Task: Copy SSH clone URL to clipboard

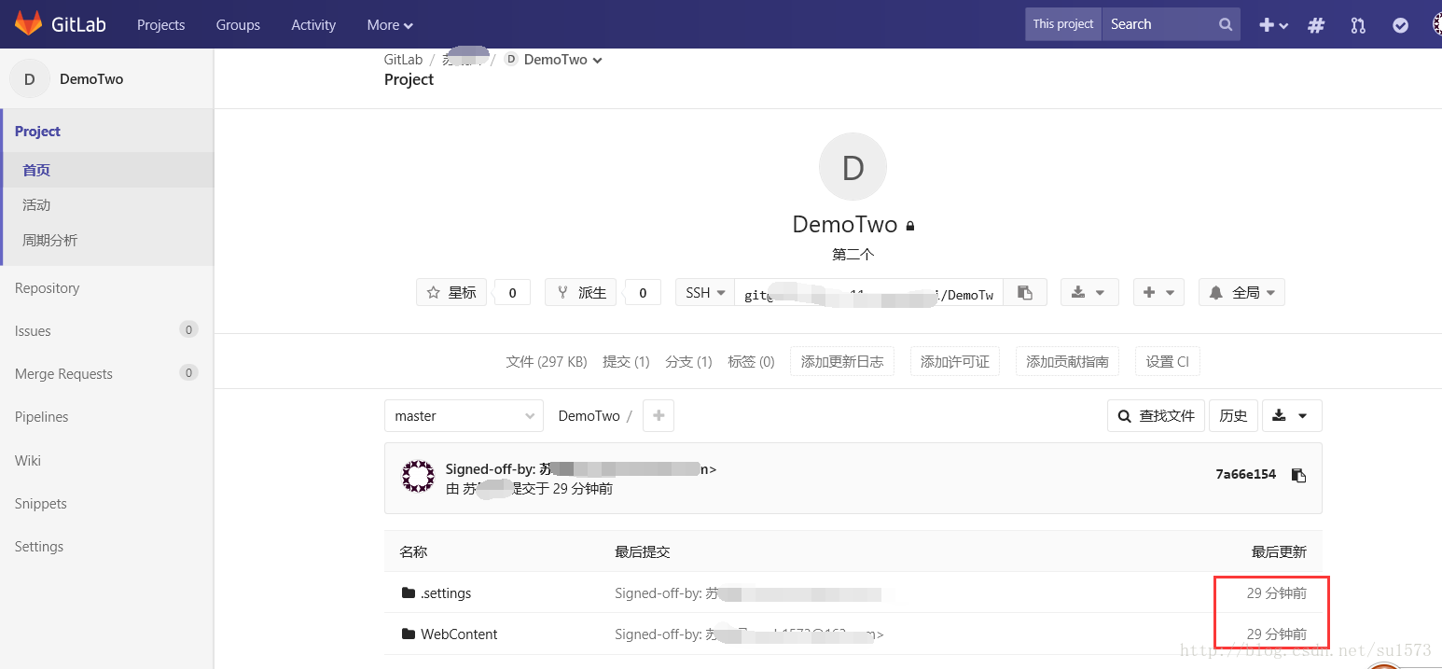Action: click(1025, 292)
